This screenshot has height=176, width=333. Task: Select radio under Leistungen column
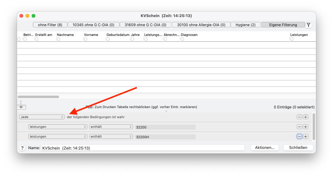[292, 39]
